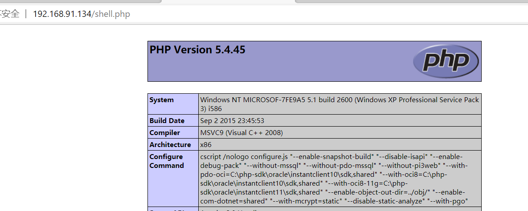Click the x86 architecture value
The width and height of the screenshot is (528, 211).
[206, 145]
